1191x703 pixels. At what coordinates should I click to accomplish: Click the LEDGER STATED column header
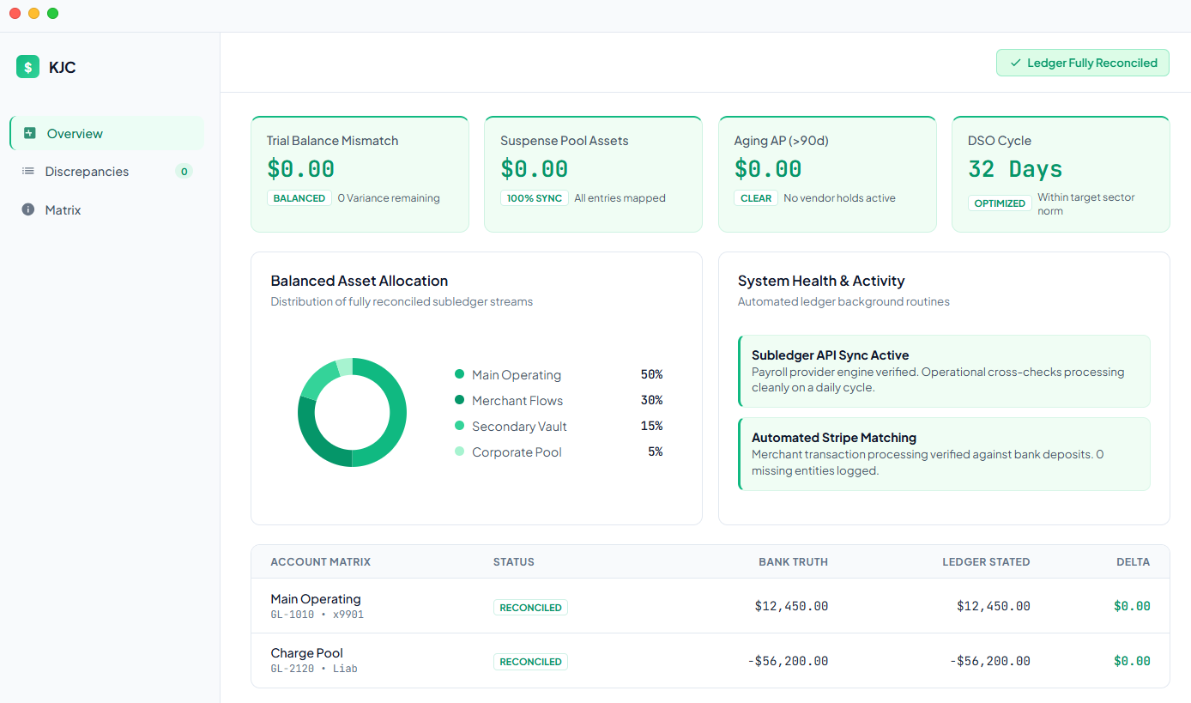pos(986,562)
